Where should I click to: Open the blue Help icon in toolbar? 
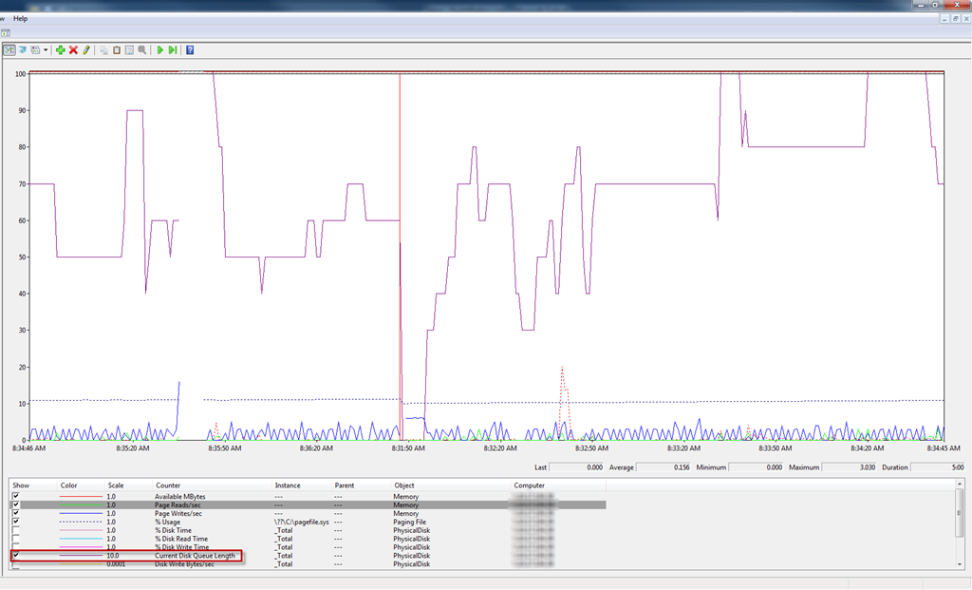tap(190, 49)
